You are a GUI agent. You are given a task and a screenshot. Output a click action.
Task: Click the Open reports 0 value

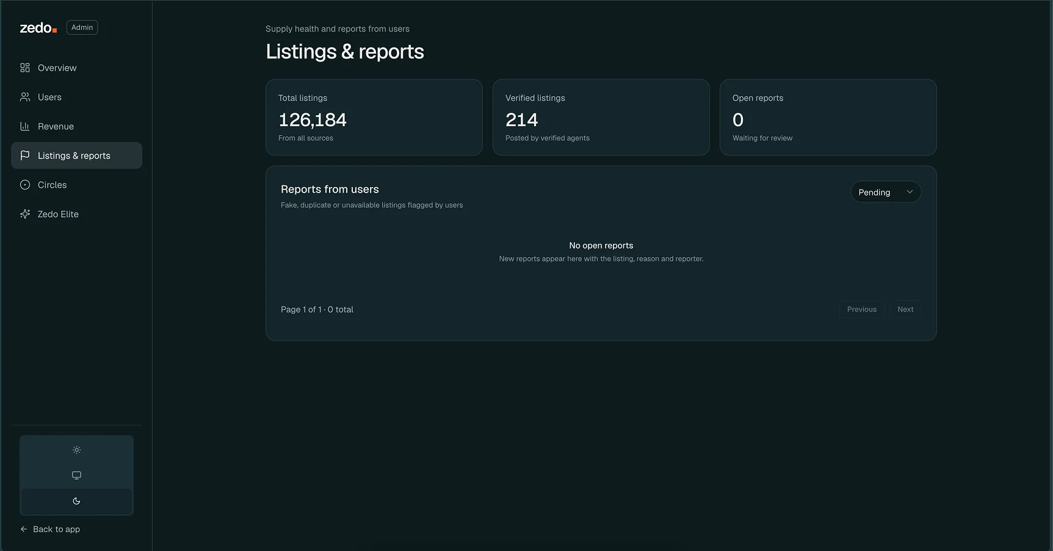click(738, 120)
